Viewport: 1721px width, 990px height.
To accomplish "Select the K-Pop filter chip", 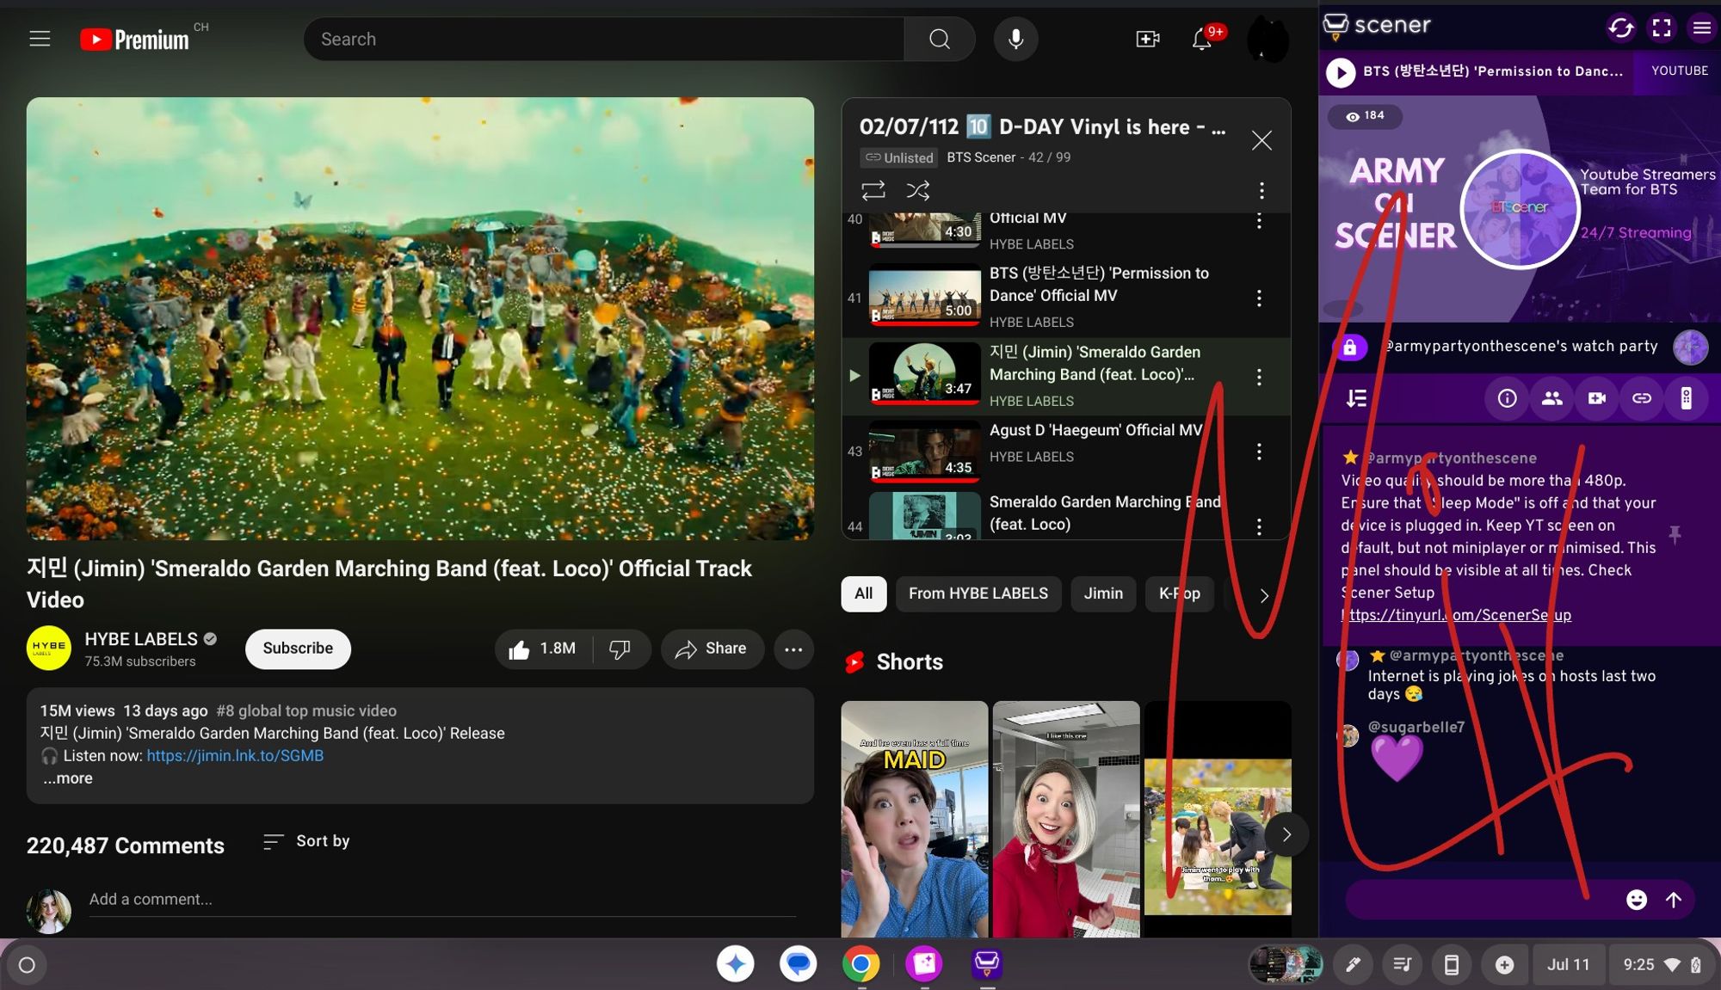I will 1180,593.
